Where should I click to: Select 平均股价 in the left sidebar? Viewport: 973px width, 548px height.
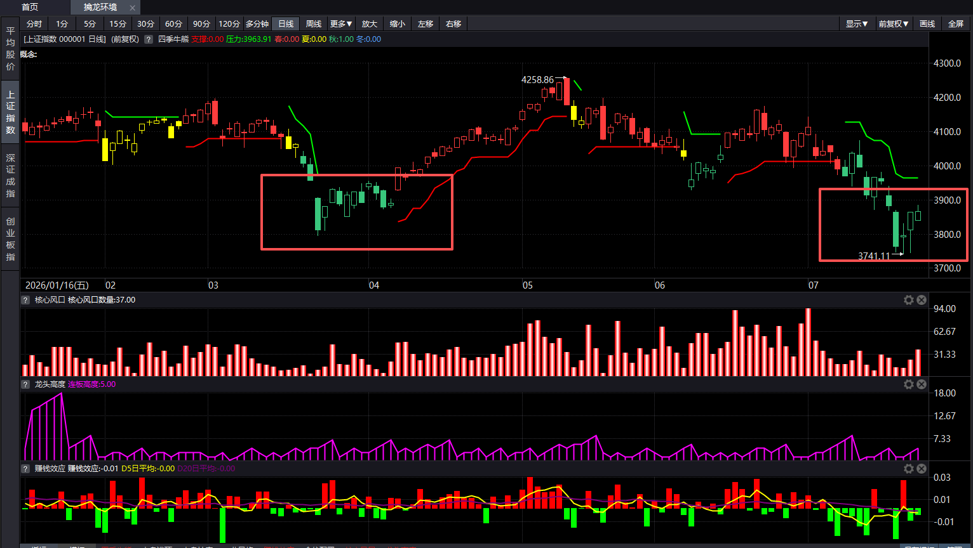coord(10,48)
